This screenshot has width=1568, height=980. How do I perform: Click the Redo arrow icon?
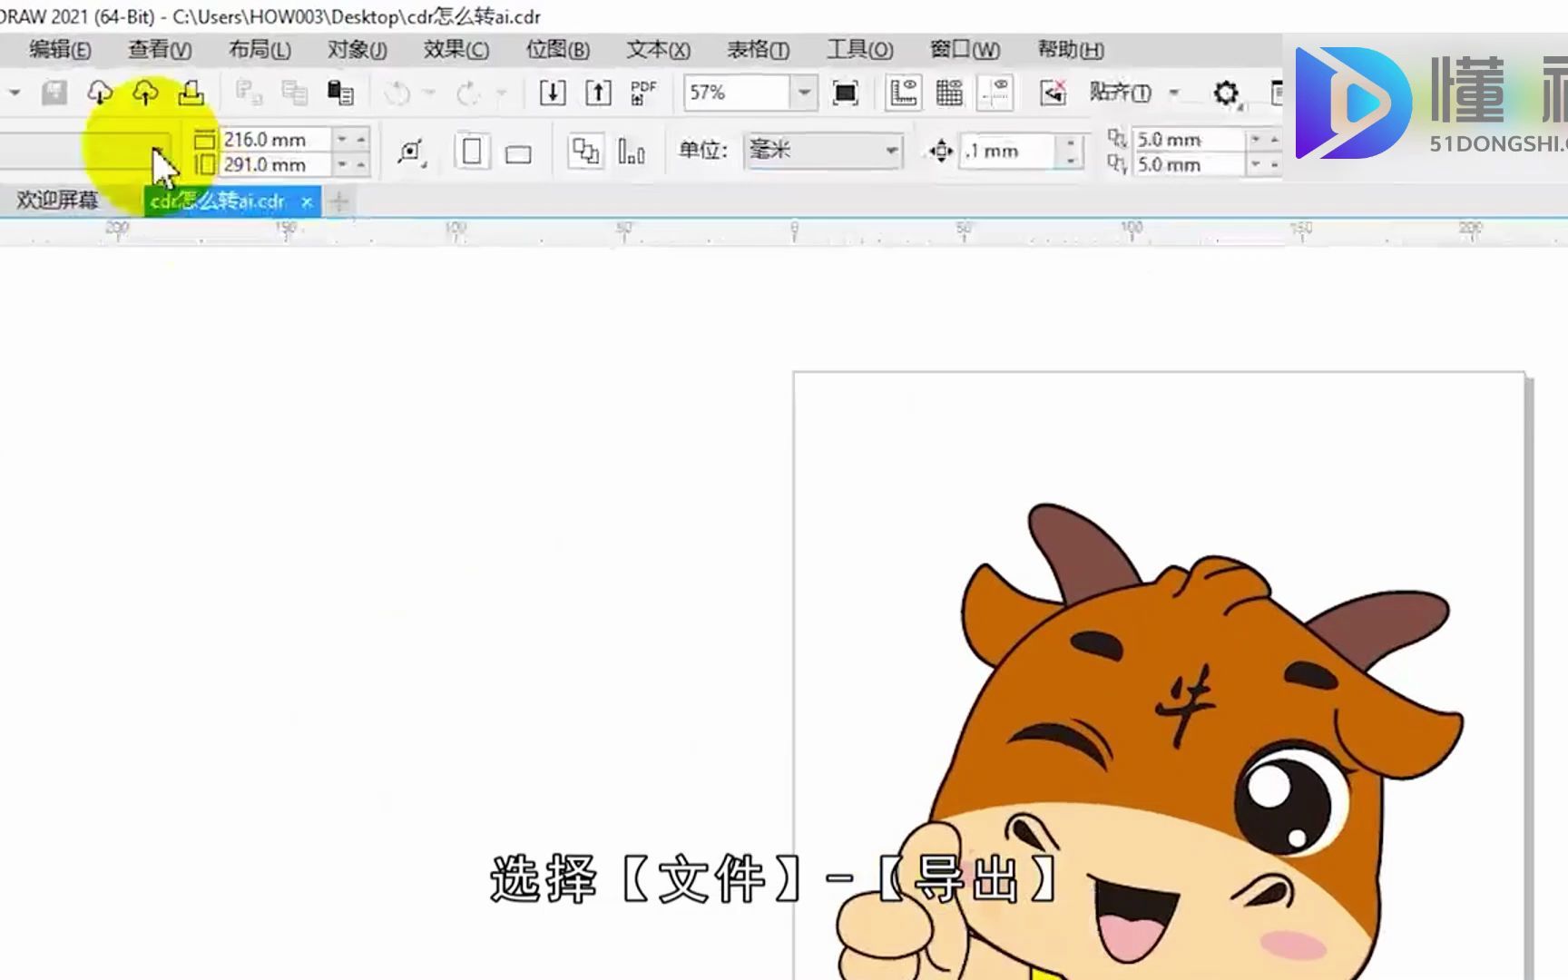[468, 93]
